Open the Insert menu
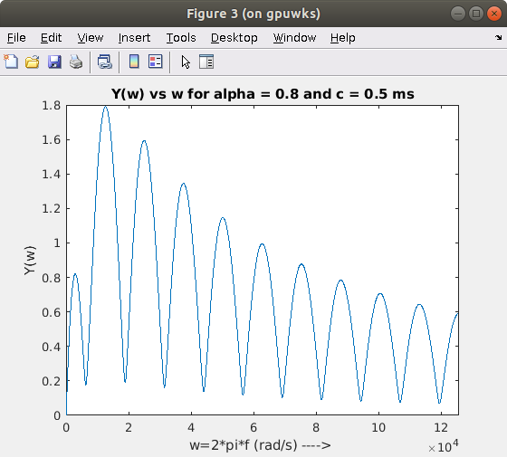This screenshot has height=457, width=507. pyautogui.click(x=134, y=38)
